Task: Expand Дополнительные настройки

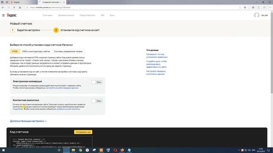Action: [28, 121]
